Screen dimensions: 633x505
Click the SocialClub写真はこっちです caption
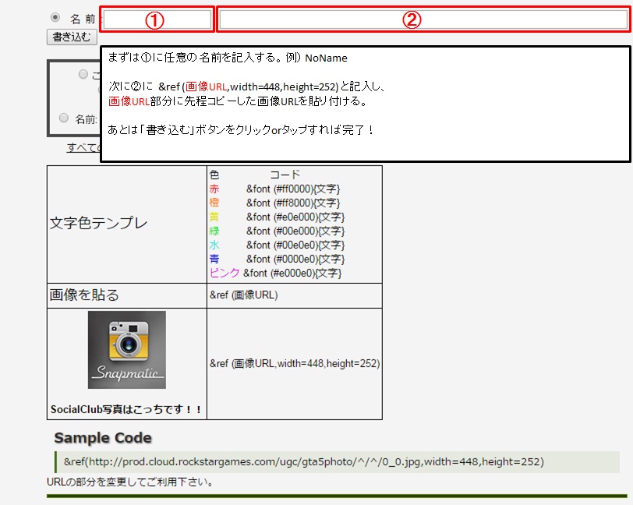click(x=126, y=409)
